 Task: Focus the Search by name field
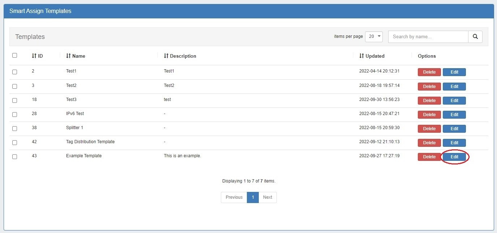point(428,36)
